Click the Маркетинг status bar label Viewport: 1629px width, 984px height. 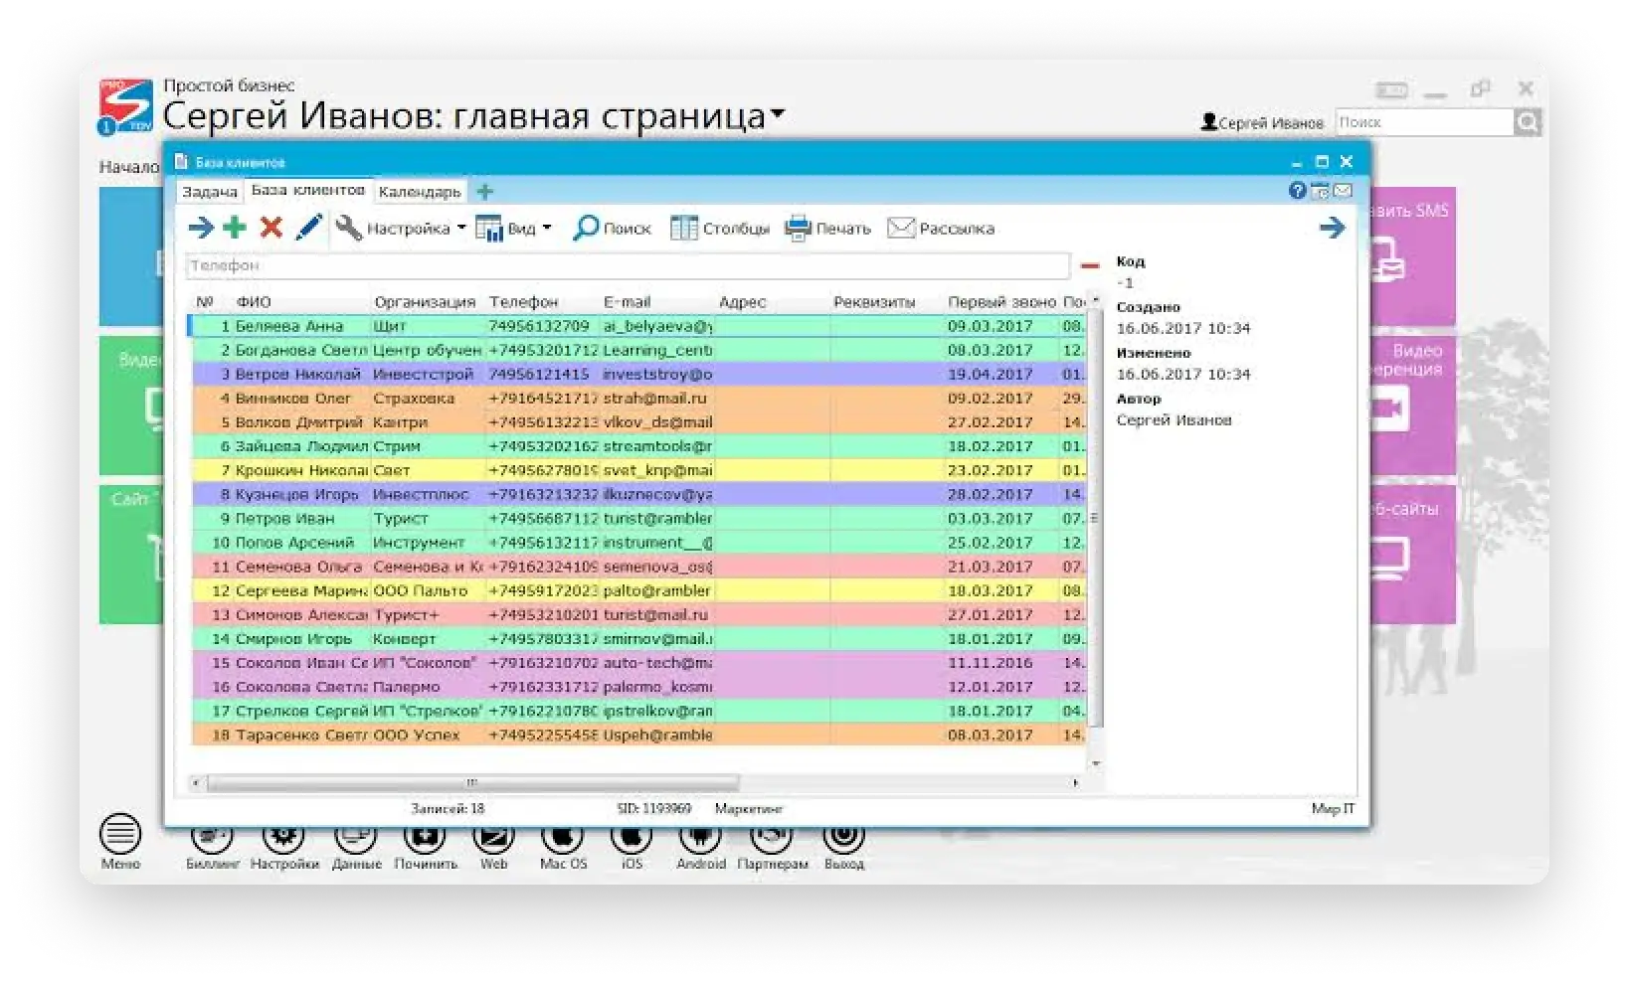tap(749, 809)
